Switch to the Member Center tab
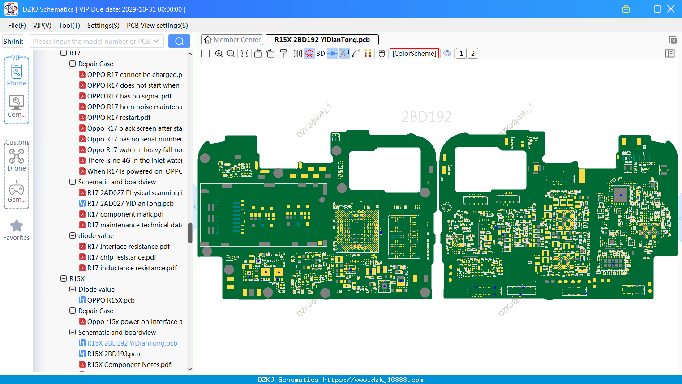Viewport: 682px width, 384px height. click(x=232, y=40)
